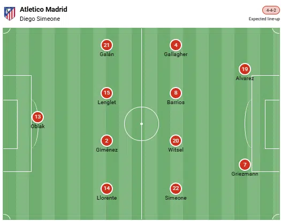Select Witsel's number 20 player circle

176,141
